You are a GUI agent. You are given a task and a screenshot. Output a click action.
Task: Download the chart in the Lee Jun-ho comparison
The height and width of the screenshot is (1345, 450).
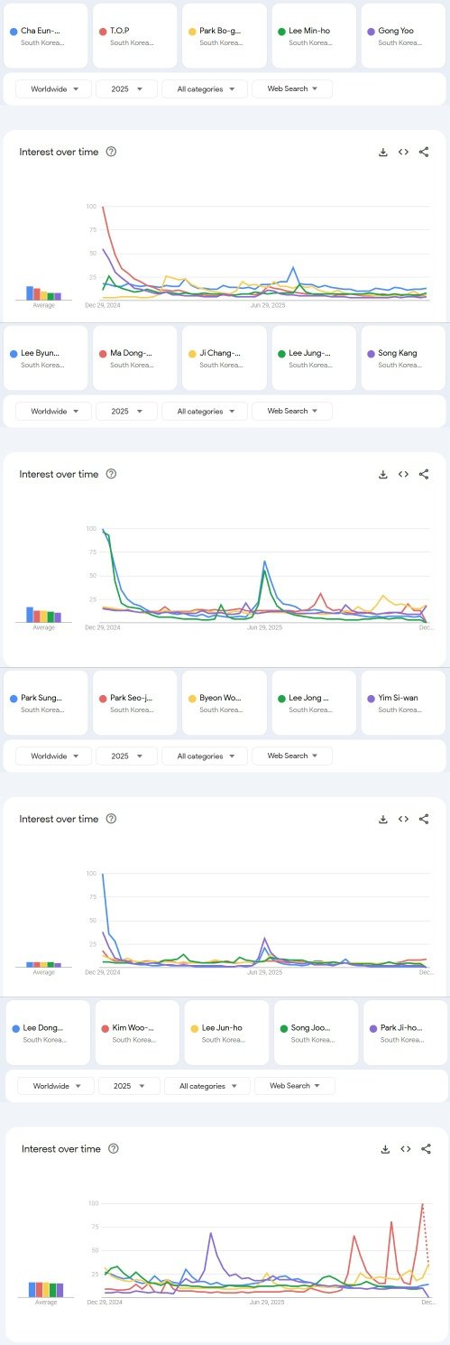385,1149
